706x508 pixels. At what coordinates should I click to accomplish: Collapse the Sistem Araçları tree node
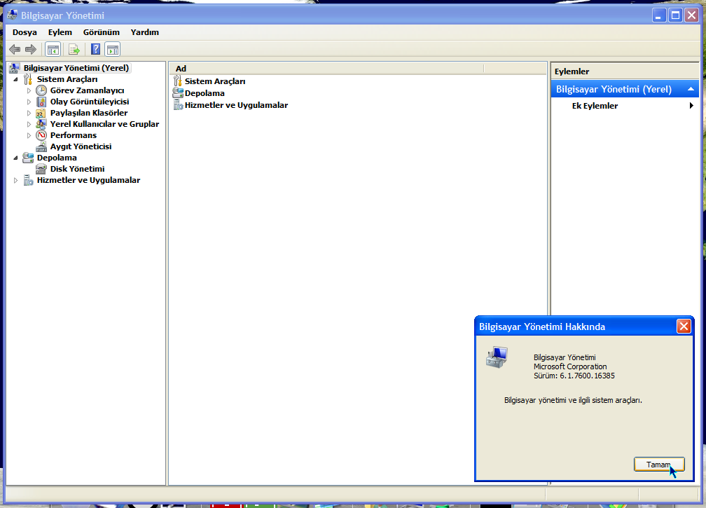point(15,79)
